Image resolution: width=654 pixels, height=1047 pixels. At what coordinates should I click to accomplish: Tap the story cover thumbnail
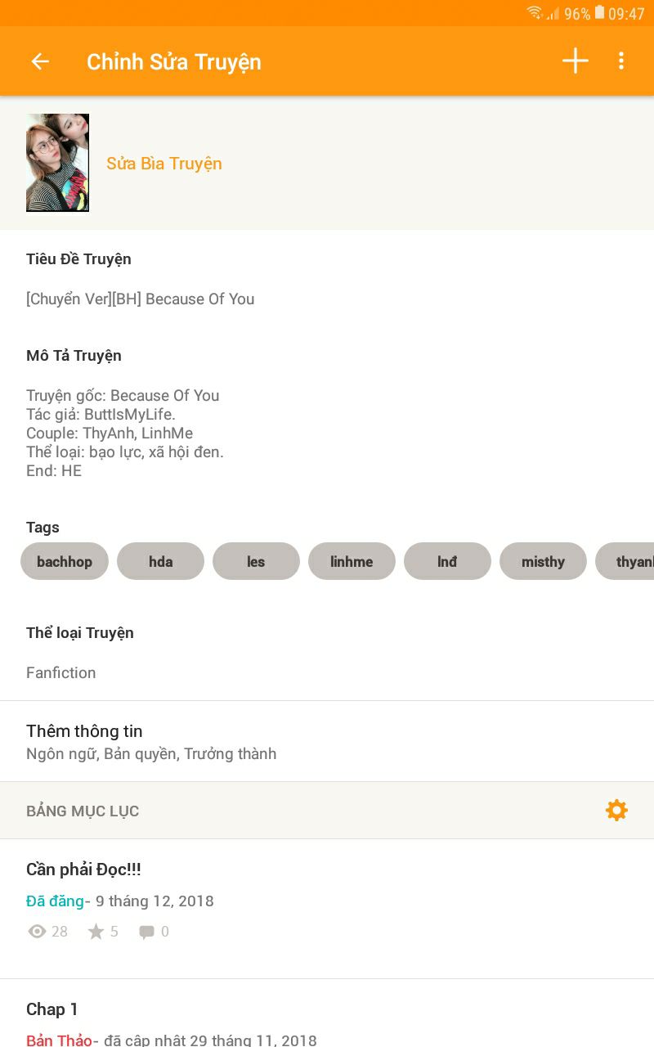click(57, 163)
